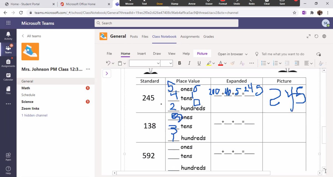Screen dimensions: 333x177
Task: Open the font name combo box
Action: pyautogui.click(x=145, y=63)
